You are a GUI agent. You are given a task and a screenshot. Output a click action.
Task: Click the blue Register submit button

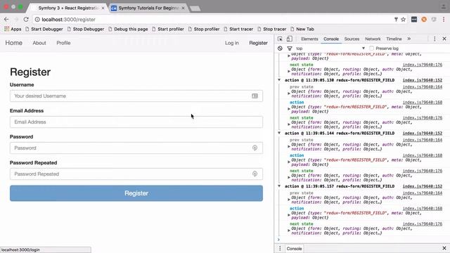pos(136,193)
